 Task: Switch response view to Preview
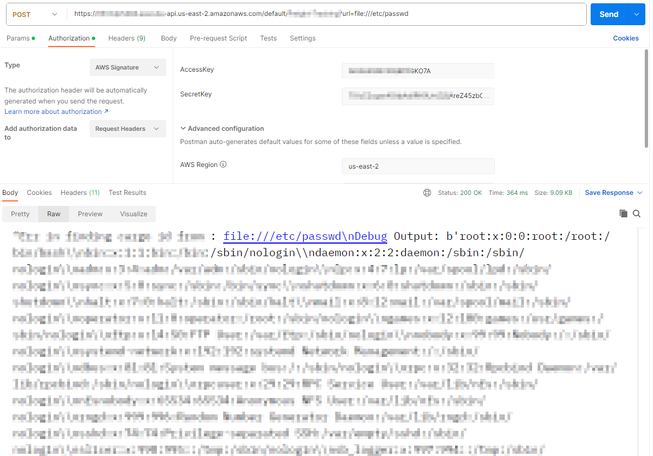(90, 214)
